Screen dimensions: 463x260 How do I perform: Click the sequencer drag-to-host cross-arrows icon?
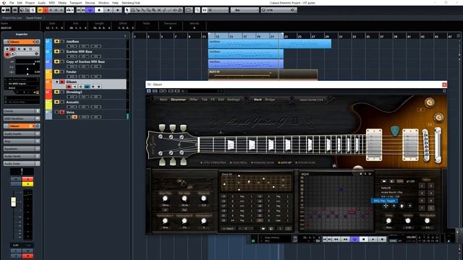(x=386, y=206)
